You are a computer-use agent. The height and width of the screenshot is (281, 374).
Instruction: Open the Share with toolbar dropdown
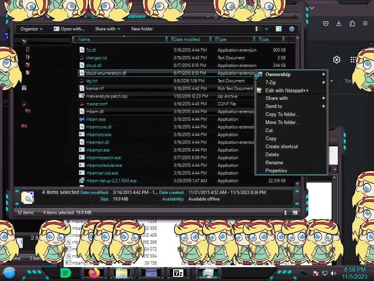click(x=108, y=29)
